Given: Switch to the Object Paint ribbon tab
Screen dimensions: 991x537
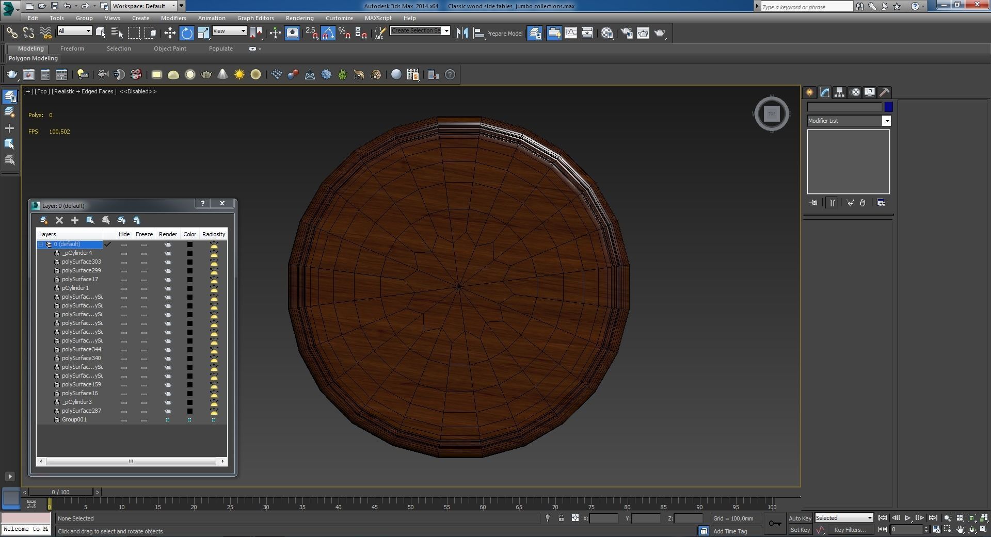Looking at the screenshot, I should point(170,48).
